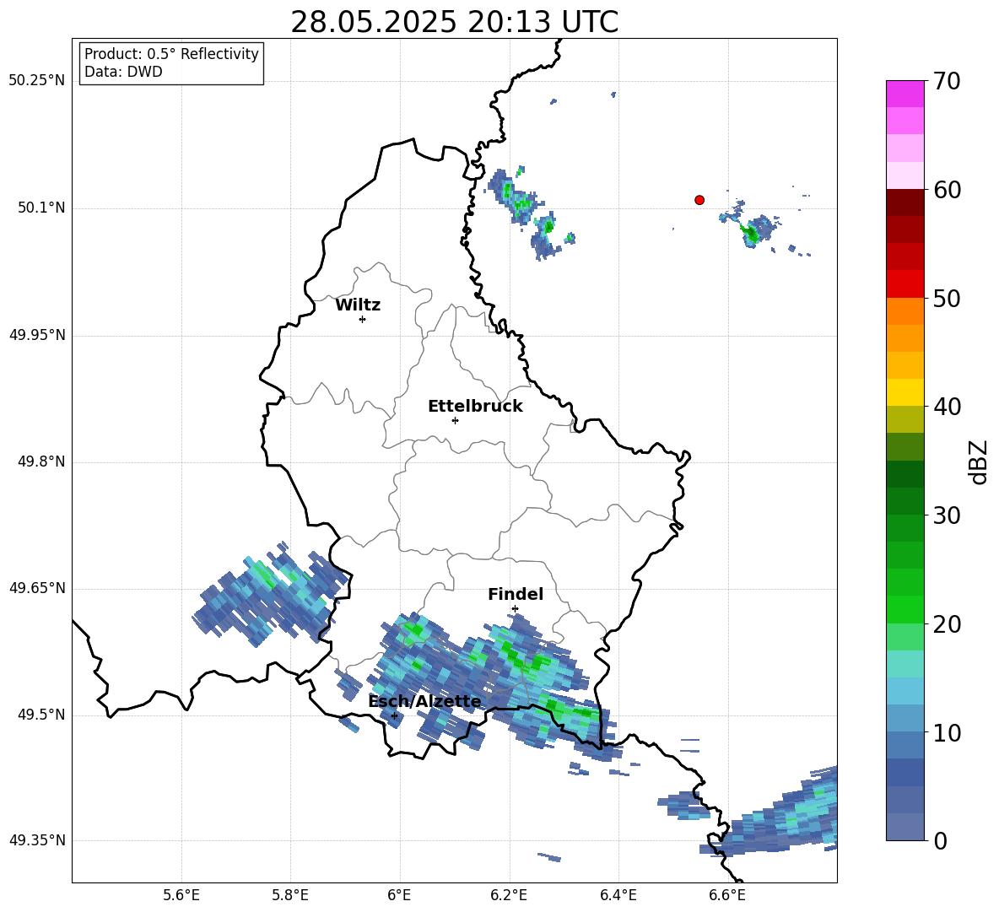
Task: Click the 49.35°N latitude label
Action: (x=37, y=840)
